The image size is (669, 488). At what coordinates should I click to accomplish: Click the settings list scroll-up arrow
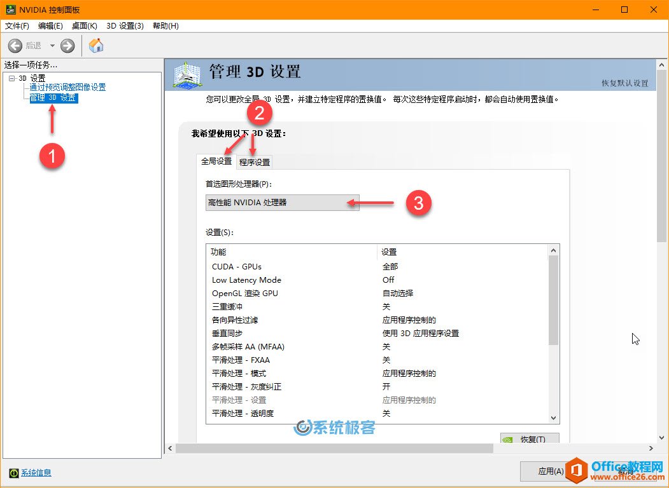(553, 250)
